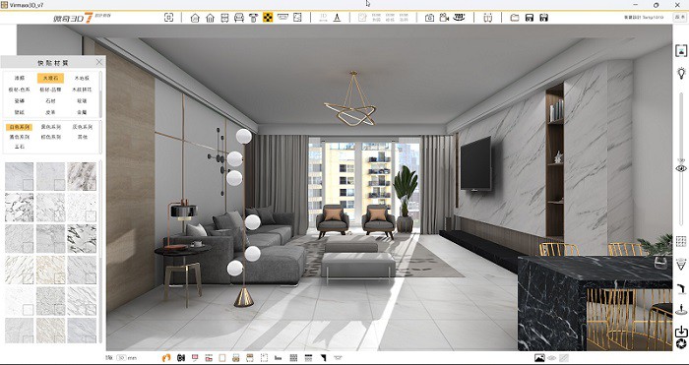
Task: Save the project with the first disk icon
Action: point(530,18)
